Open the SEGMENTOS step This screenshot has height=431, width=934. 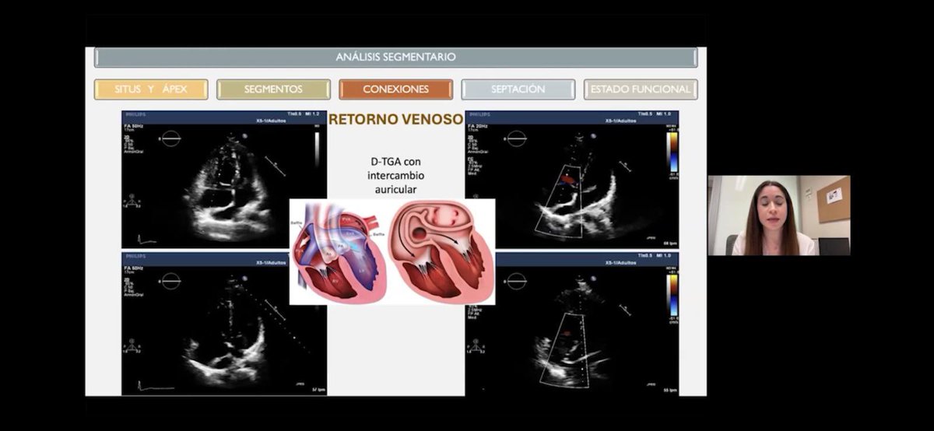[x=273, y=89]
